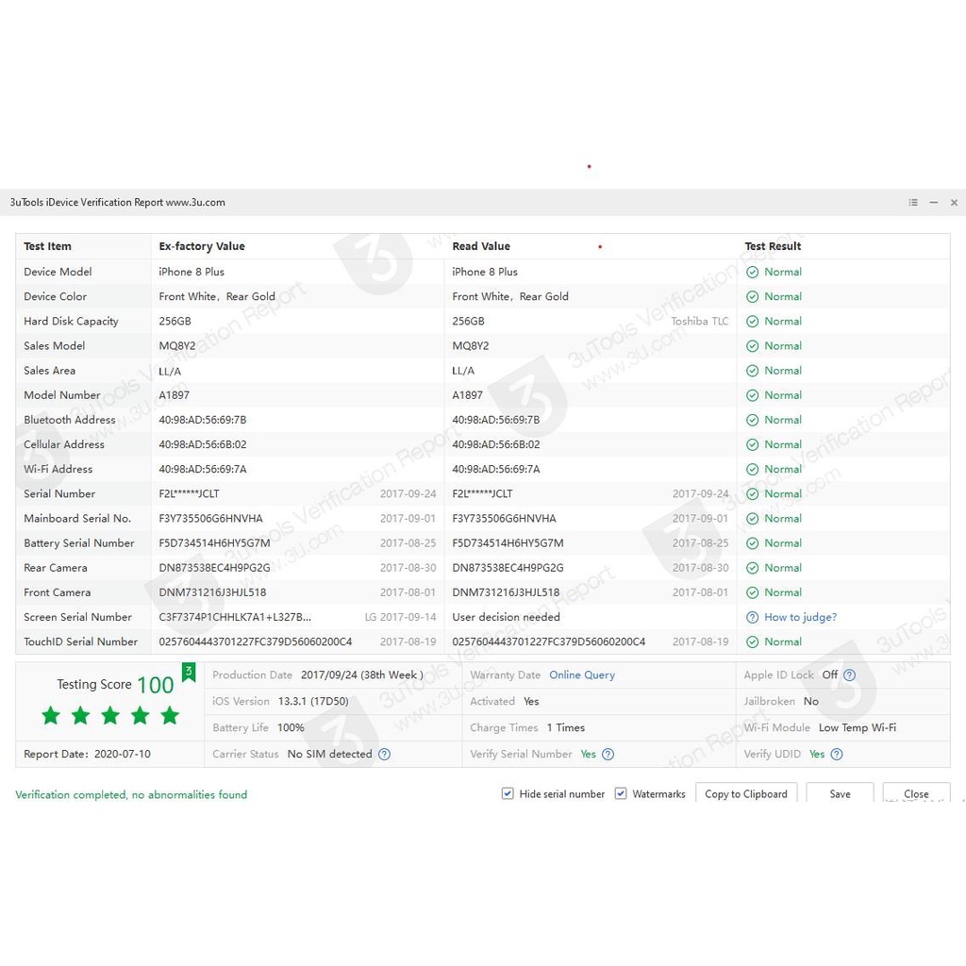This screenshot has height=966, width=966.
Task: Click the Copy to Clipboard button
Action: coord(746,793)
